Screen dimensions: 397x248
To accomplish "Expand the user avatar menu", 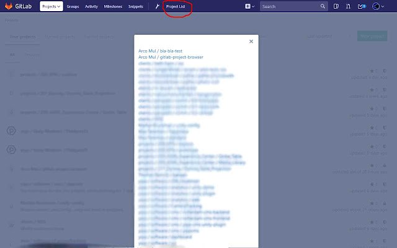I will tap(378, 6).
